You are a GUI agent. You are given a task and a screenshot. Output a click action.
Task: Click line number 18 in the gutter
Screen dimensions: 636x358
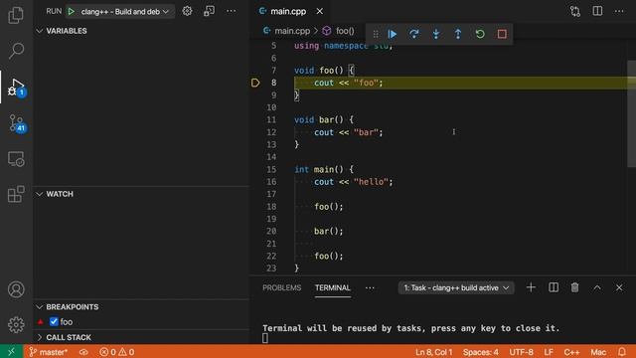tap(271, 207)
